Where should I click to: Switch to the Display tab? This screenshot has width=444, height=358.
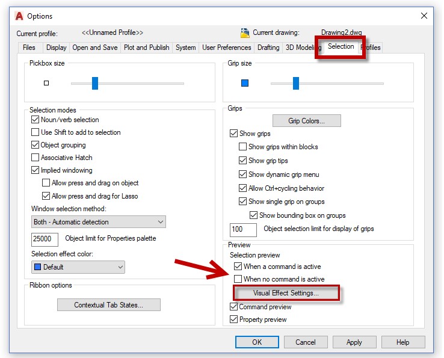tap(56, 48)
